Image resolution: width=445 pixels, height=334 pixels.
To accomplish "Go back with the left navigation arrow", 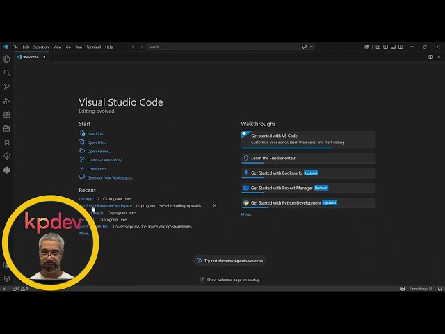I will click(133, 47).
